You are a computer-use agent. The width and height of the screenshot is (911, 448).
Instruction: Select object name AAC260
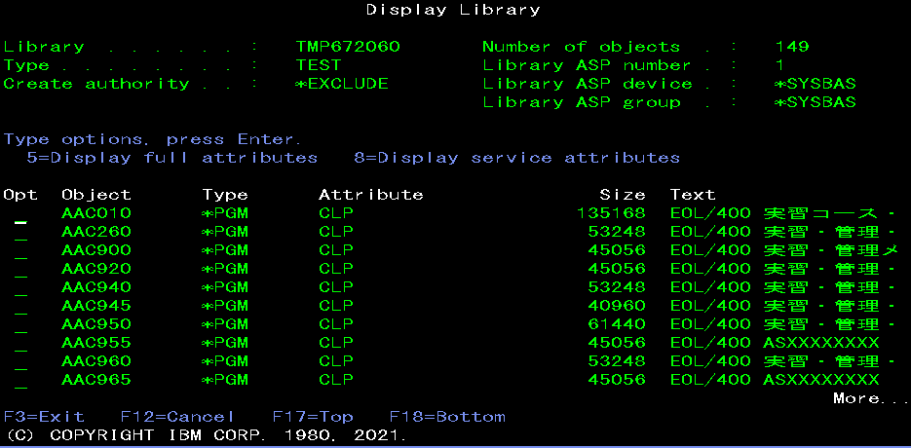pyautogui.click(x=96, y=232)
